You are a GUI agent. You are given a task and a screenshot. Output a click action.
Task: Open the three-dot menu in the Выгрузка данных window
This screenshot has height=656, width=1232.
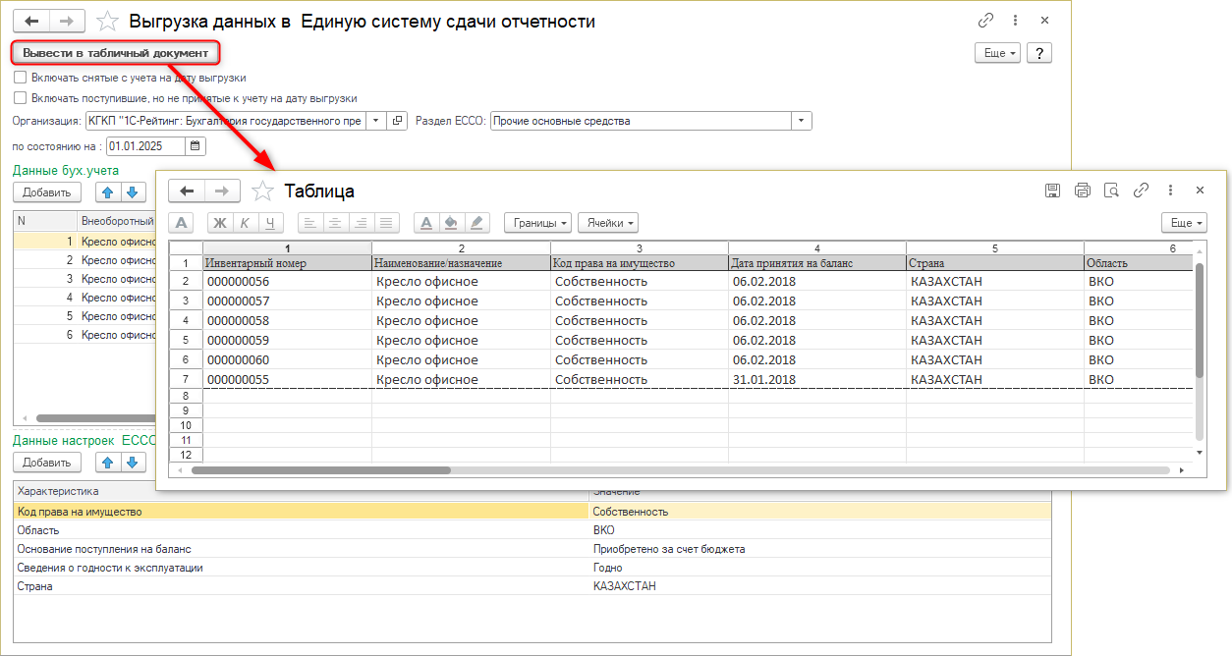coord(1016,21)
